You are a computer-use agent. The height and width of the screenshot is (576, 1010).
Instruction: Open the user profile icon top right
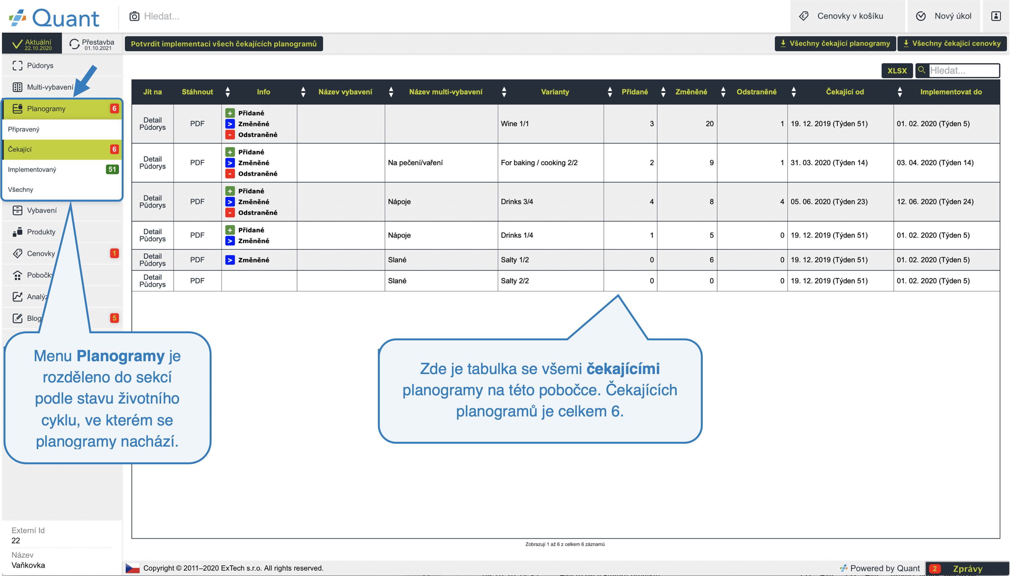(x=996, y=16)
